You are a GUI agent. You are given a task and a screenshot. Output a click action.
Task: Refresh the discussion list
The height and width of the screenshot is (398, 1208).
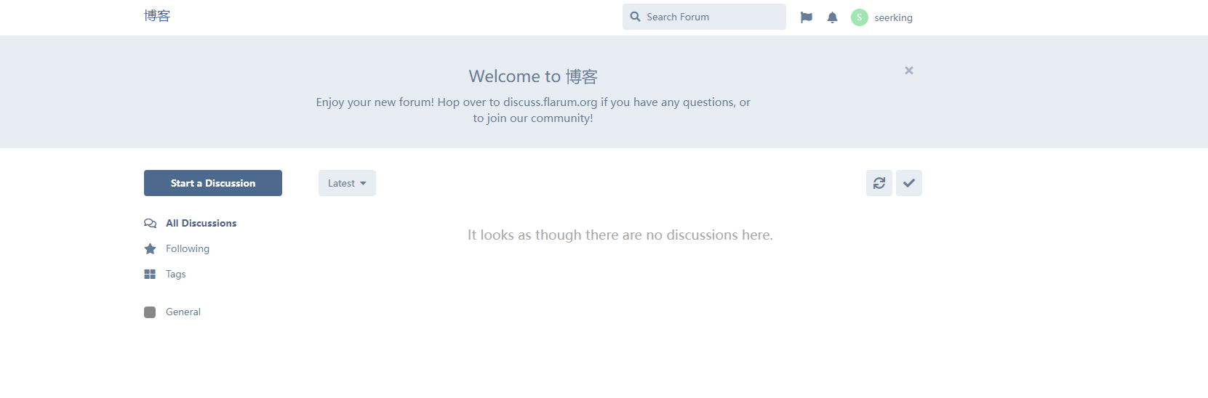coord(879,183)
